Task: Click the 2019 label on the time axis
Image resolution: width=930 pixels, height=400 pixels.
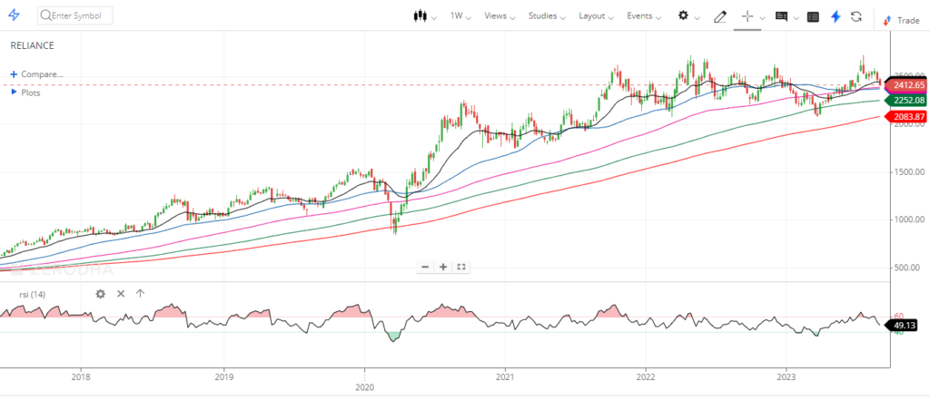Action: coord(223,376)
